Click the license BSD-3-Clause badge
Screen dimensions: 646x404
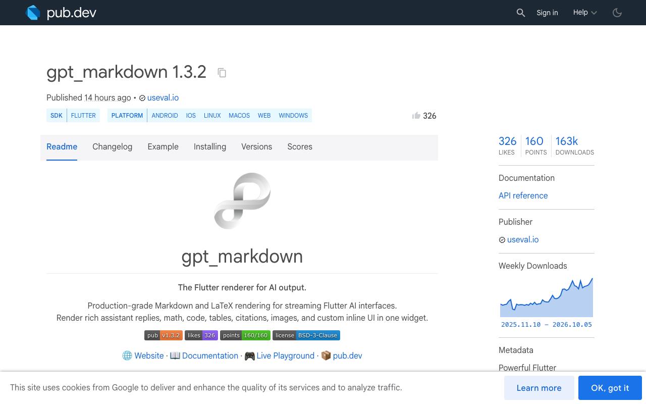[x=306, y=335]
